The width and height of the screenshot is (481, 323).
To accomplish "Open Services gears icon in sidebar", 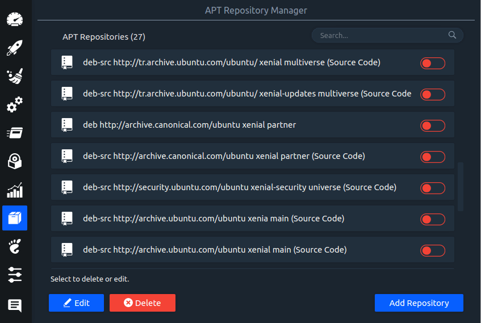I will tap(15, 104).
